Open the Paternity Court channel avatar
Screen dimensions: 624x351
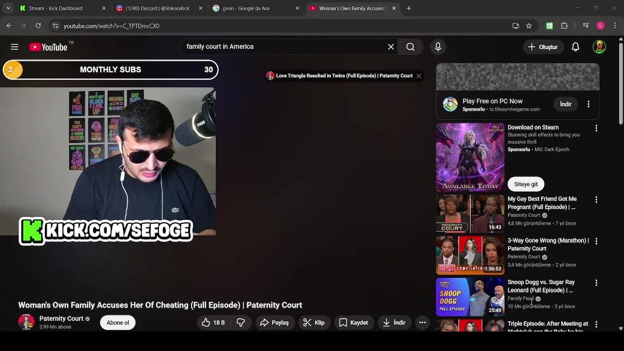coord(26,322)
